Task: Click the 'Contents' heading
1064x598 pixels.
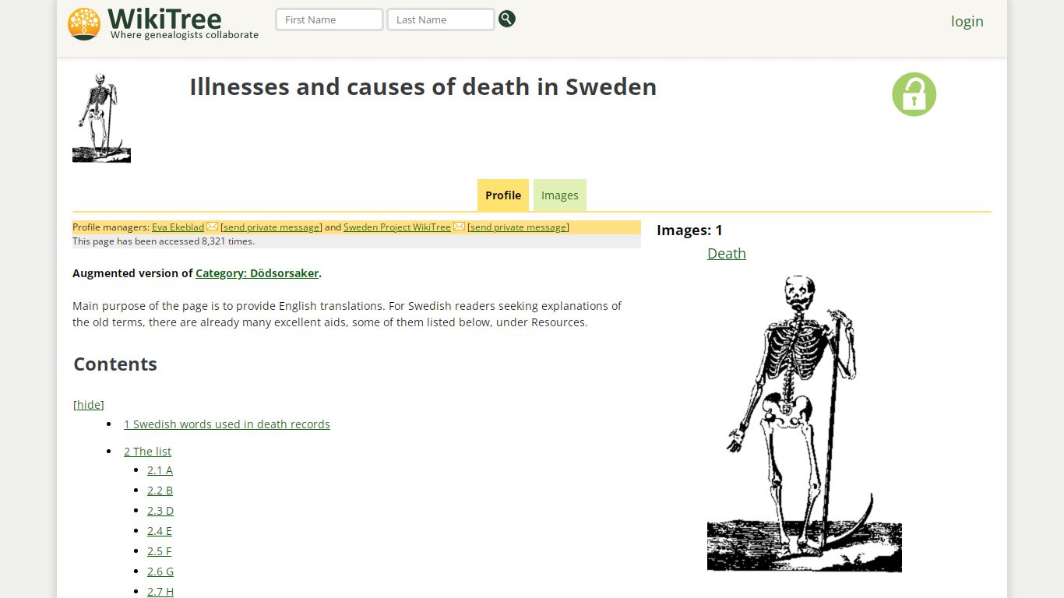Action: click(115, 364)
